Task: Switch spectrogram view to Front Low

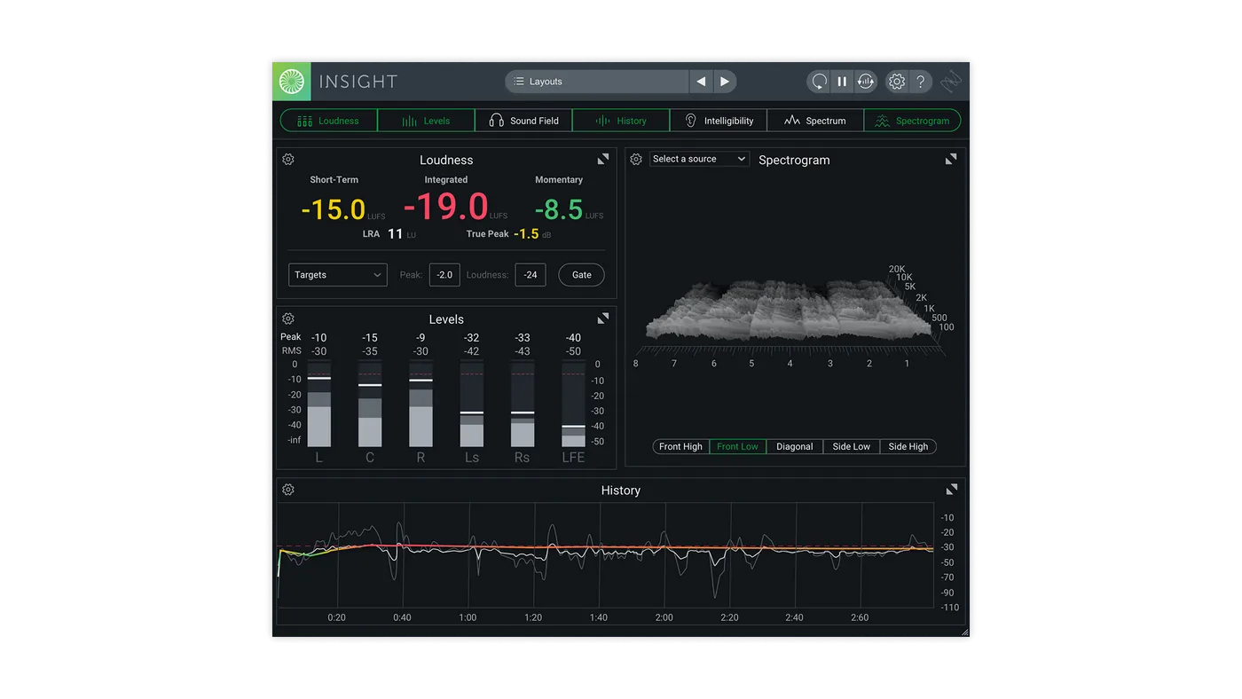Action: tap(737, 447)
